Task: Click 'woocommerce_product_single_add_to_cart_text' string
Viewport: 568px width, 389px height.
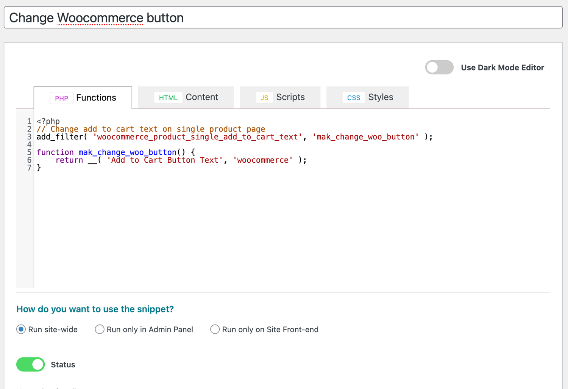Action: pos(197,137)
